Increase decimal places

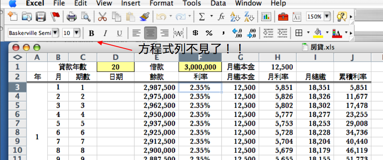click(237, 33)
